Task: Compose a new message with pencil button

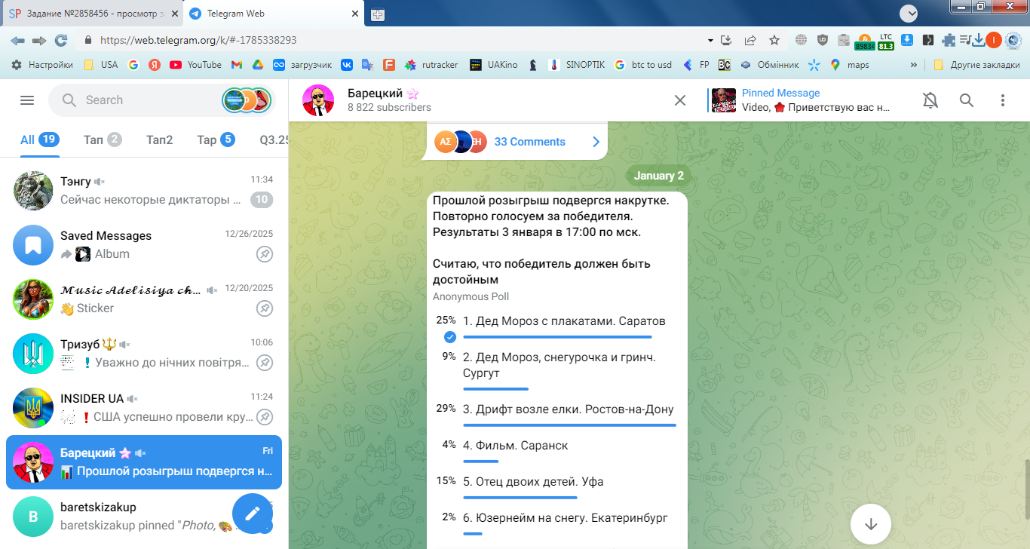Action: coord(253,514)
